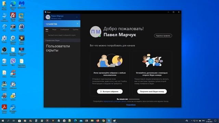Open the three-dots More menu in Skype
The height and width of the screenshot is (123, 219).
pos(77,17)
